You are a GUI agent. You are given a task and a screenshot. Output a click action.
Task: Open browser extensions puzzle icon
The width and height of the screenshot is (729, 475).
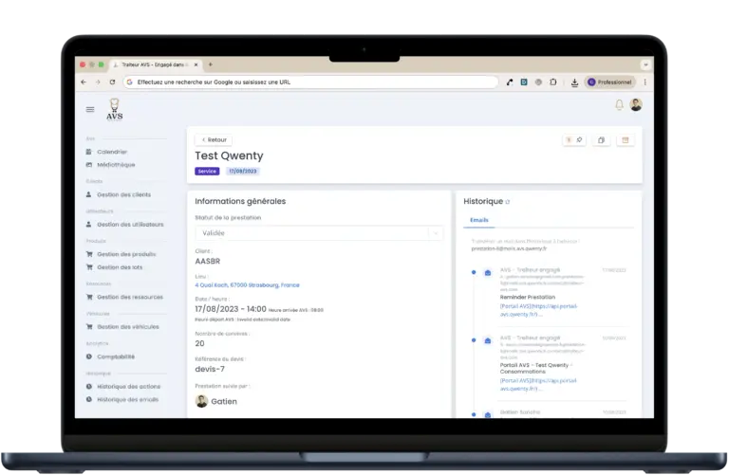click(552, 82)
